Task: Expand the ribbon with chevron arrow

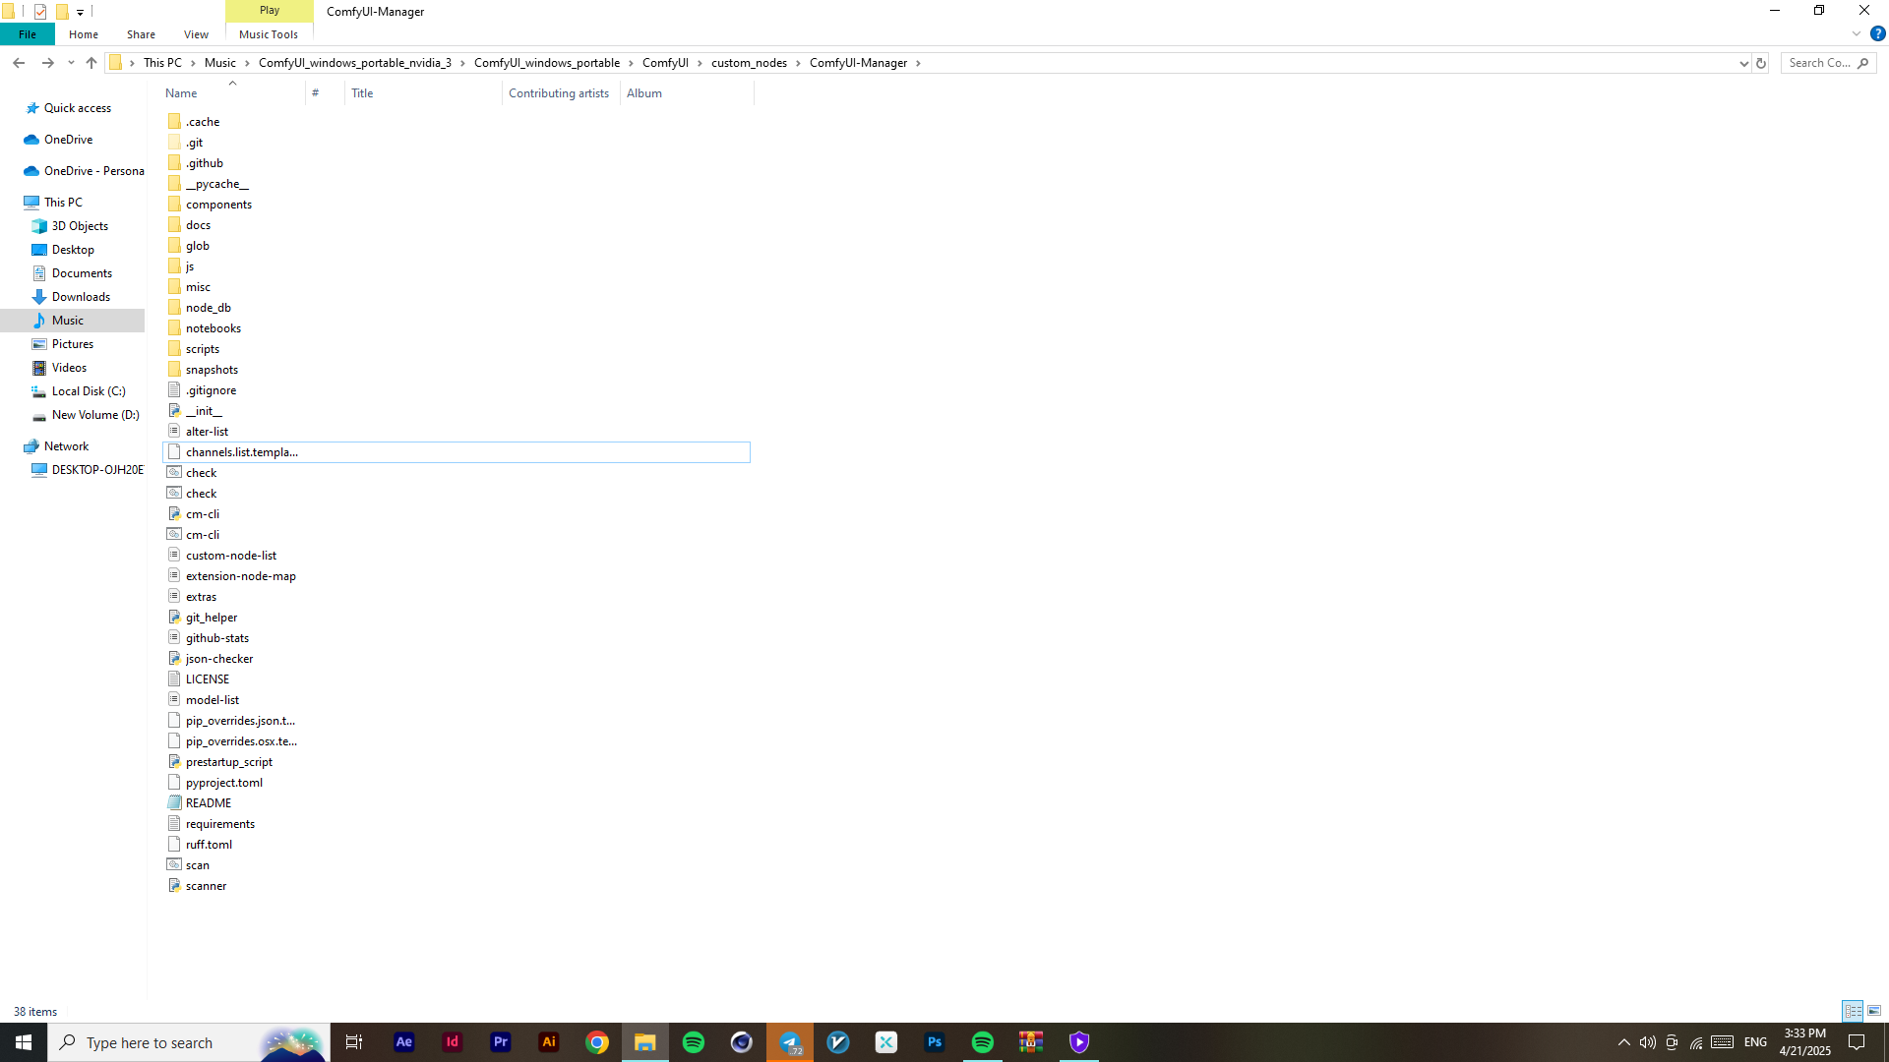Action: (x=1857, y=33)
